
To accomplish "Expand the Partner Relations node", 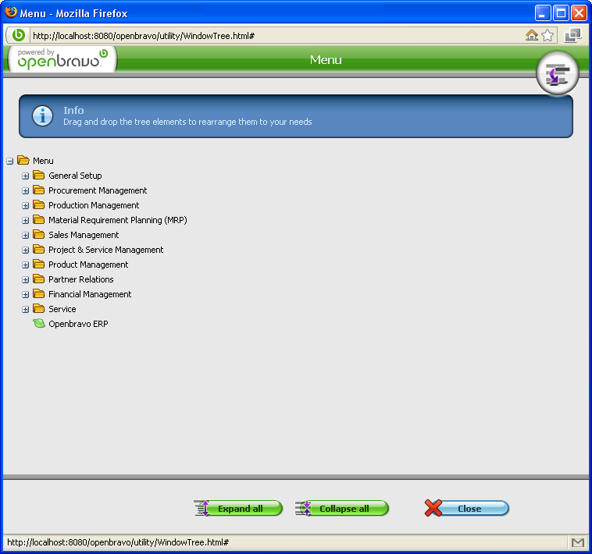I will point(25,280).
